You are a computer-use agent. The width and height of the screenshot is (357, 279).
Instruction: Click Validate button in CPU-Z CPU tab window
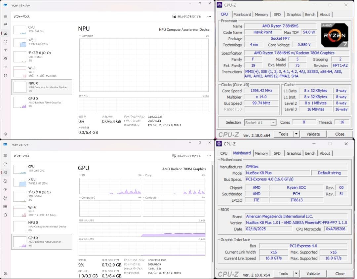click(313, 134)
